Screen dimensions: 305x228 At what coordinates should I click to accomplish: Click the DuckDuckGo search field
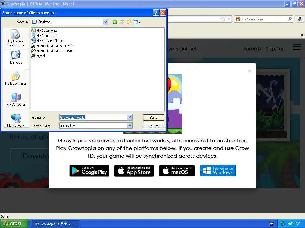[265, 19]
